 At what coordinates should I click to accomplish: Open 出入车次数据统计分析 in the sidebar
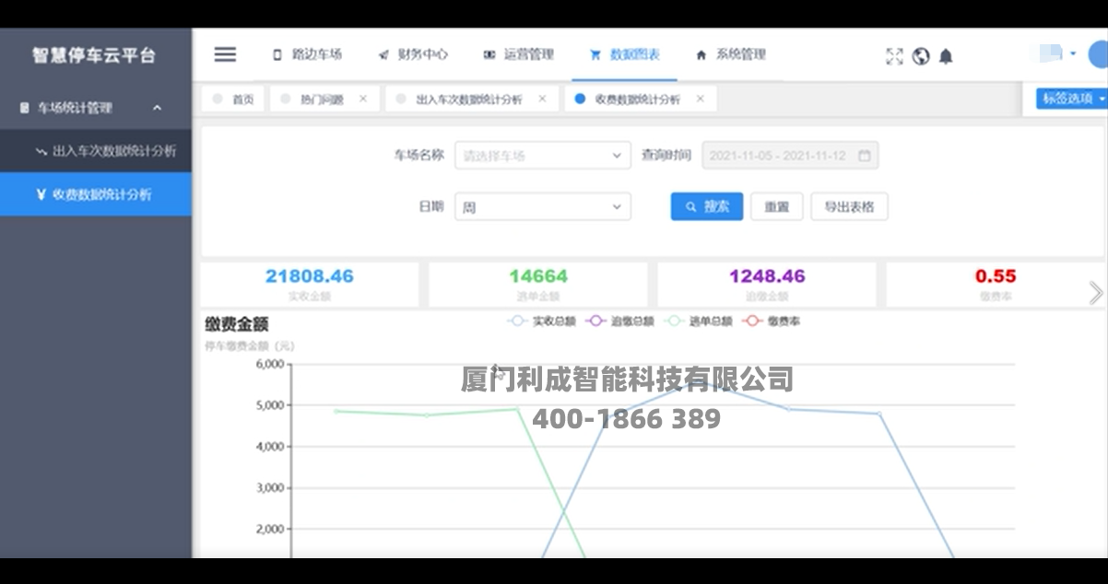96,150
